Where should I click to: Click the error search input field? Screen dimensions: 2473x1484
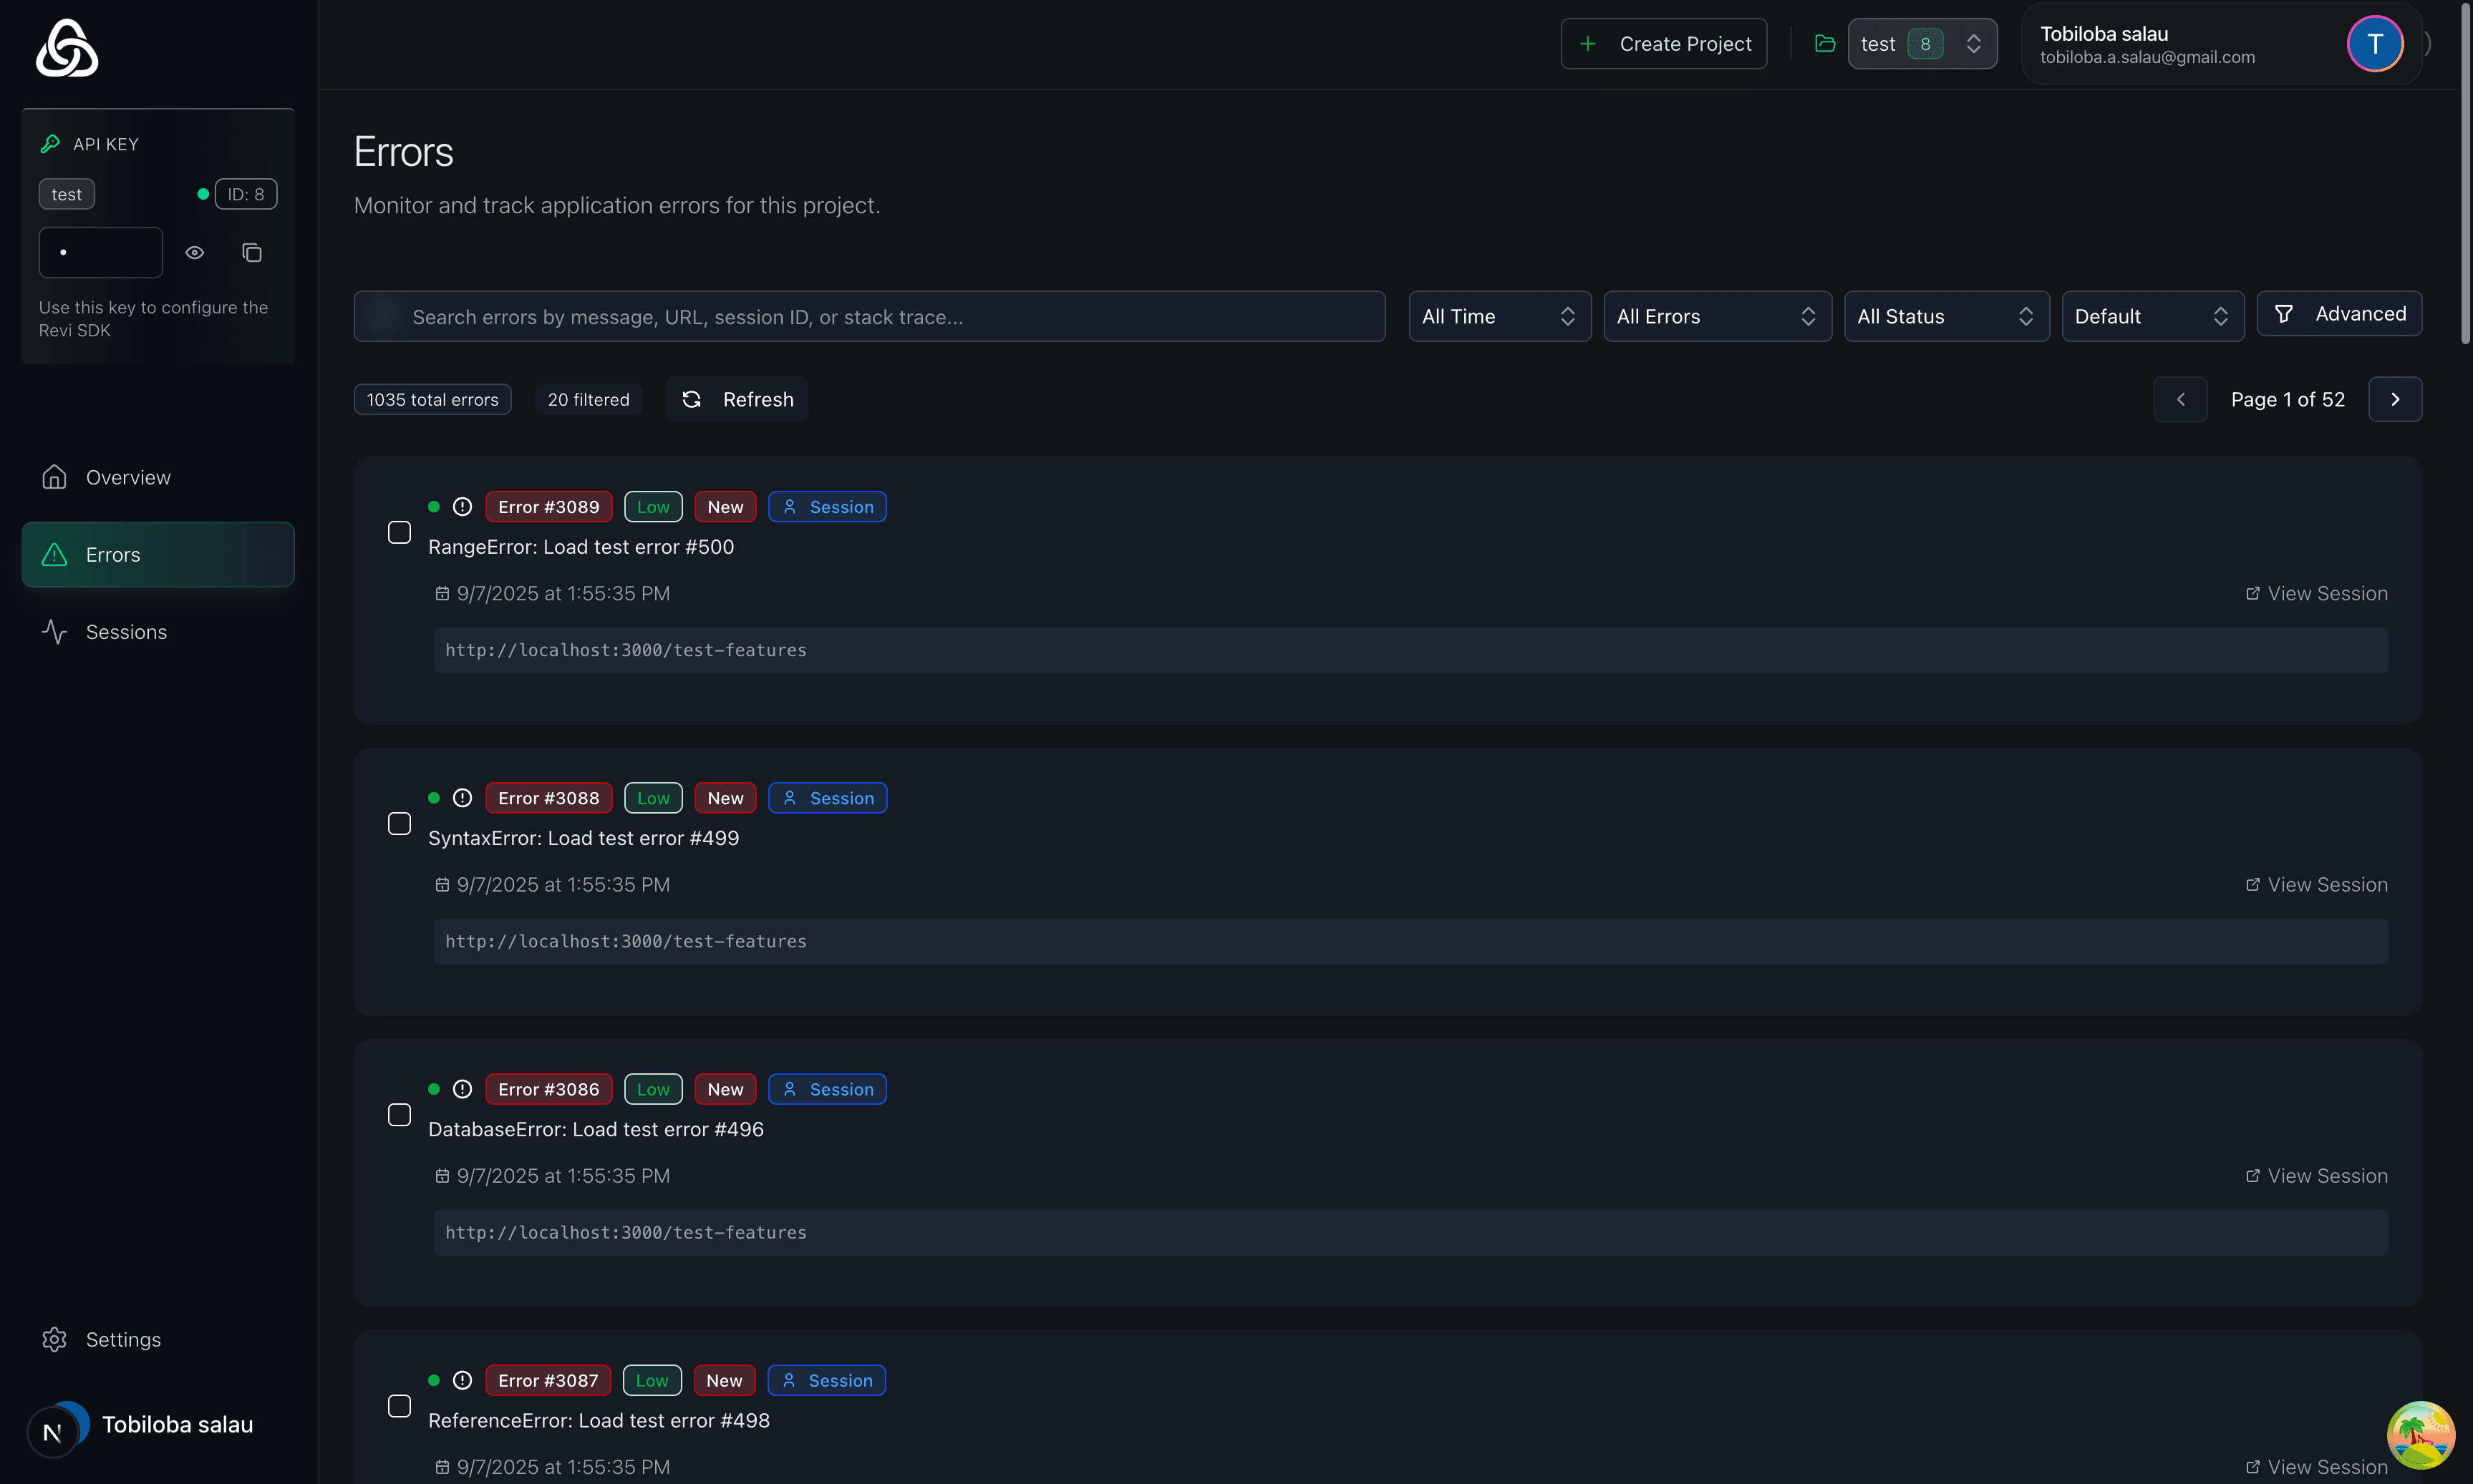[x=869, y=316]
